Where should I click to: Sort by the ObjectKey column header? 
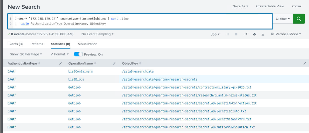tap(132, 63)
